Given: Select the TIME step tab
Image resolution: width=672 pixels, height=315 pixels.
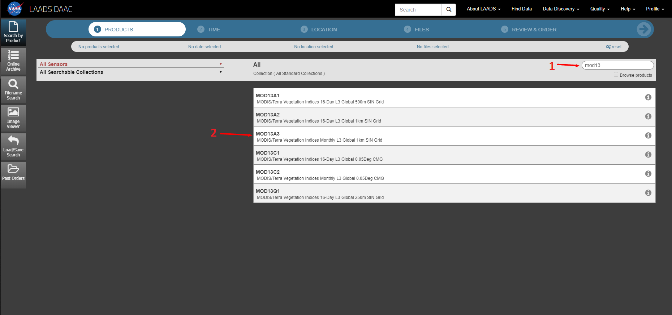Looking at the screenshot, I should point(209,30).
